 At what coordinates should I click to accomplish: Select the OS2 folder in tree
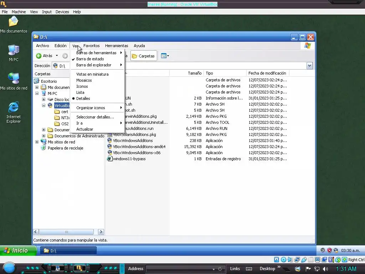[x=62, y=124]
